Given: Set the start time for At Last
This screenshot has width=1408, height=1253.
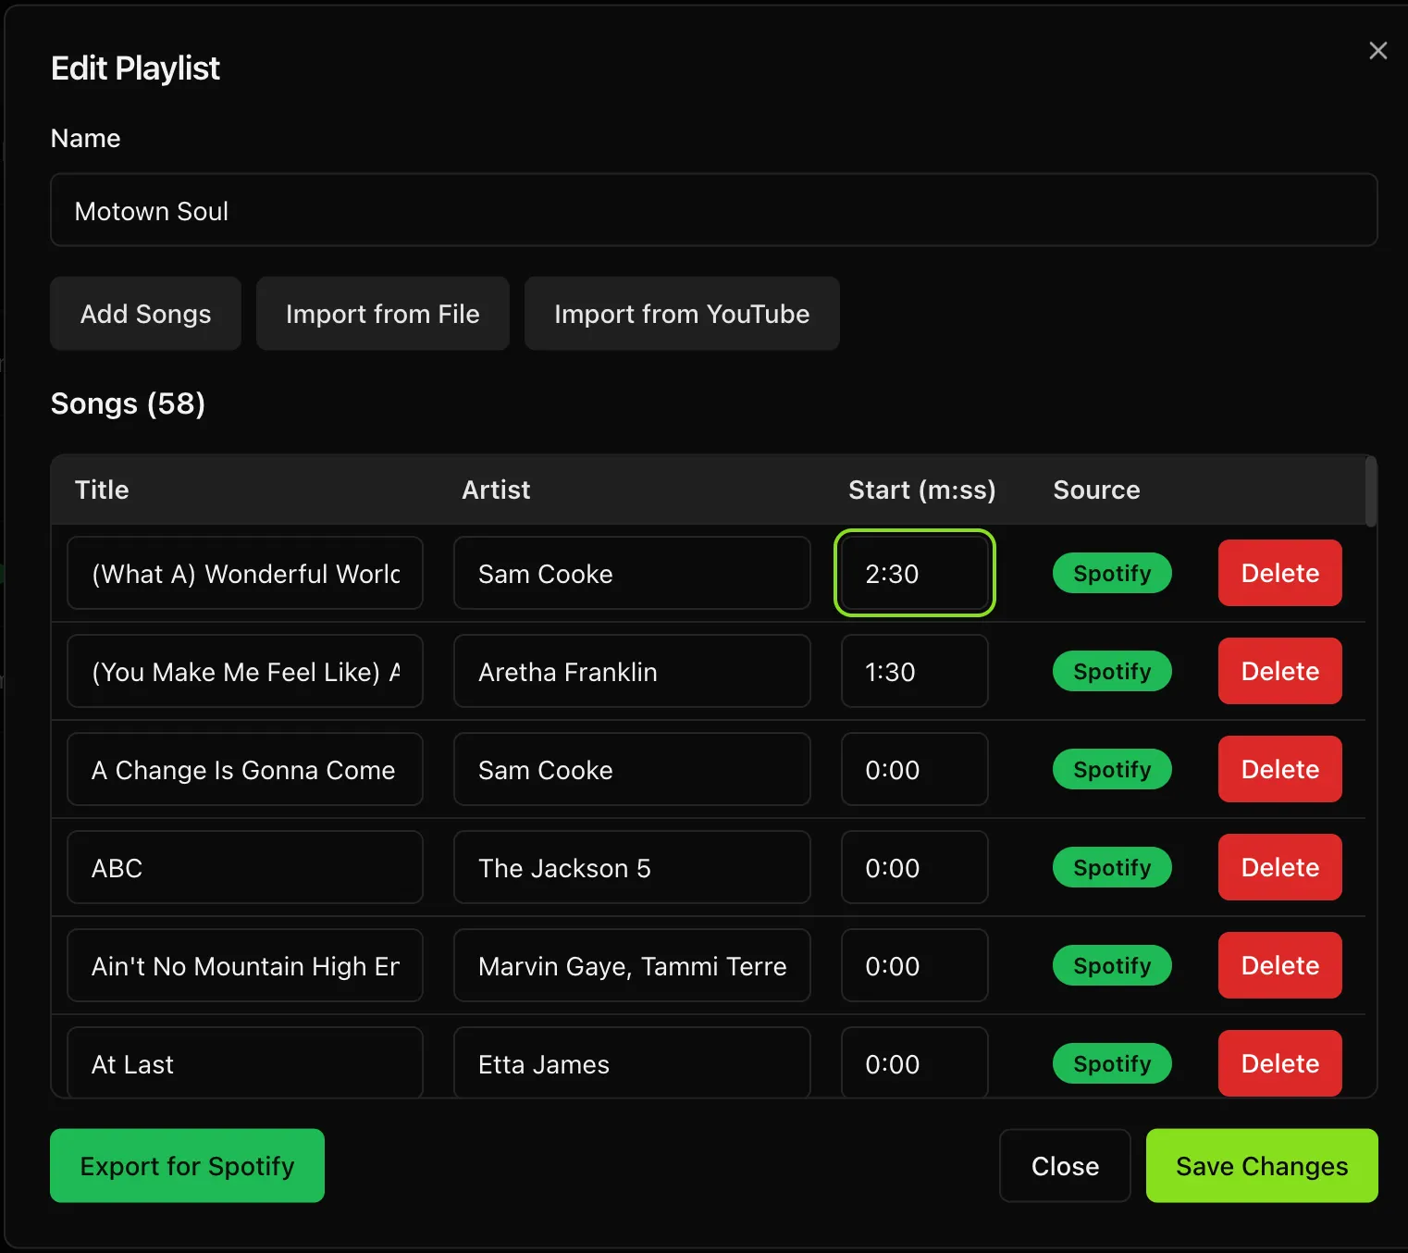Looking at the screenshot, I should click(914, 1062).
